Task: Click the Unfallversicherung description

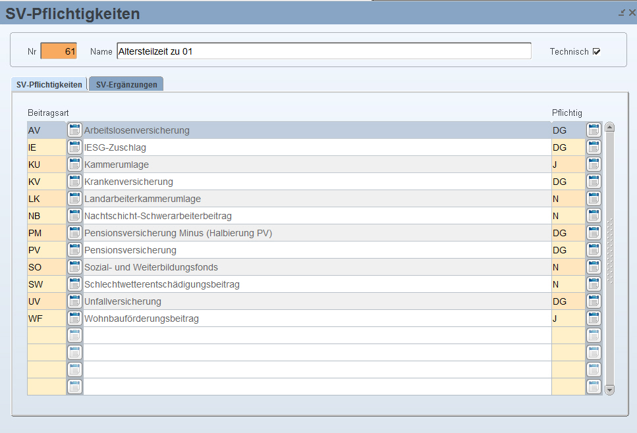Action: (123, 301)
